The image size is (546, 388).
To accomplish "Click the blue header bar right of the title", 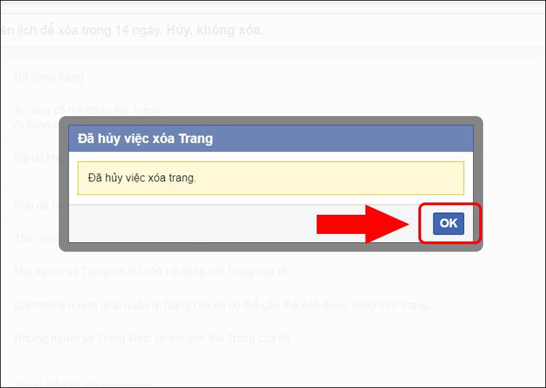I will click(x=343, y=138).
